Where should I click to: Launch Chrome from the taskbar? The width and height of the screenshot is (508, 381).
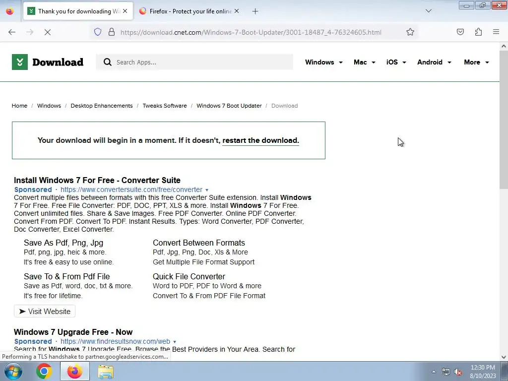pyautogui.click(x=44, y=371)
